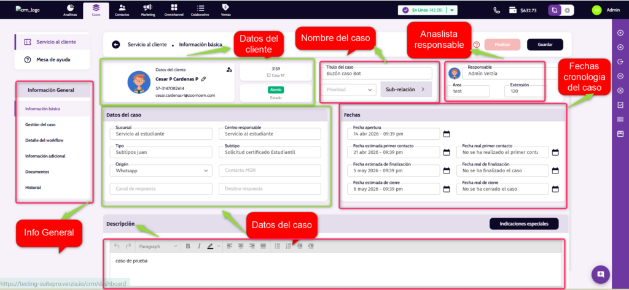Open the En Línea status dropdown arrow
629x290 pixels.
click(x=452, y=10)
